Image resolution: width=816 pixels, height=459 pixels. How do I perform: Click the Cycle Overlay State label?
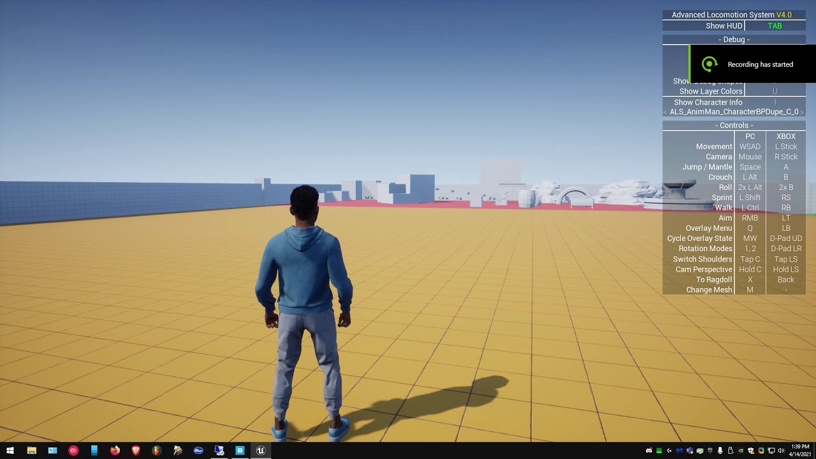tap(699, 238)
